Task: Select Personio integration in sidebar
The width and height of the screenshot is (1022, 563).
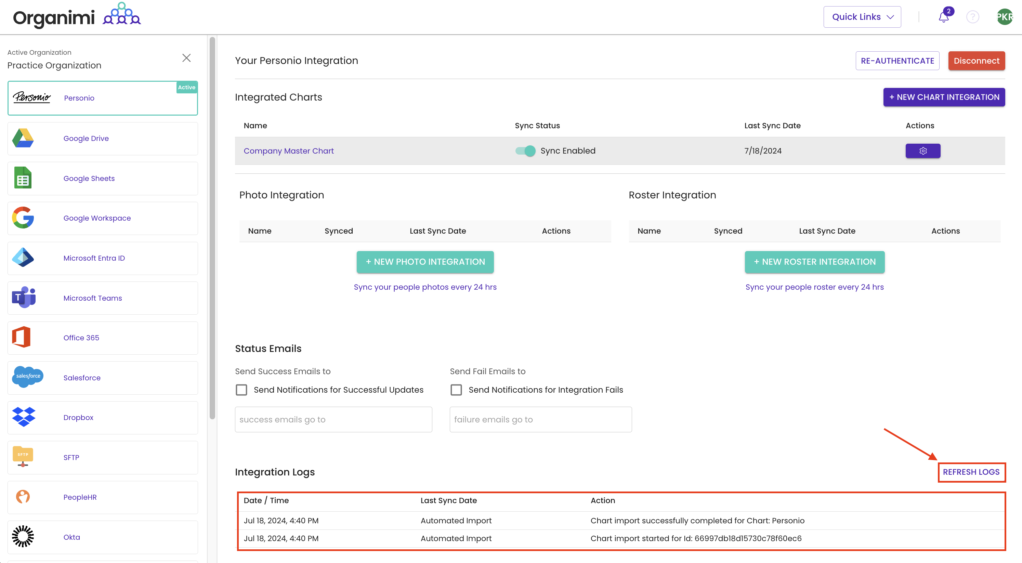Action: pos(103,98)
